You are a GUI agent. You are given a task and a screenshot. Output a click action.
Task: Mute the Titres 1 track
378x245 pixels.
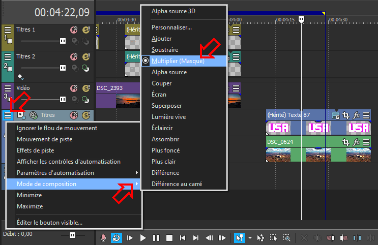click(x=74, y=30)
